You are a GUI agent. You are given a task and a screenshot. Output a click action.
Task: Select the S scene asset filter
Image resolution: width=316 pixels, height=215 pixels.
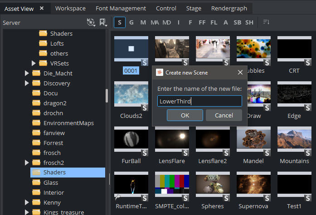[x=120, y=22]
